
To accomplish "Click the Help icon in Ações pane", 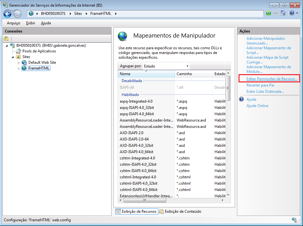I will coord(241,99).
